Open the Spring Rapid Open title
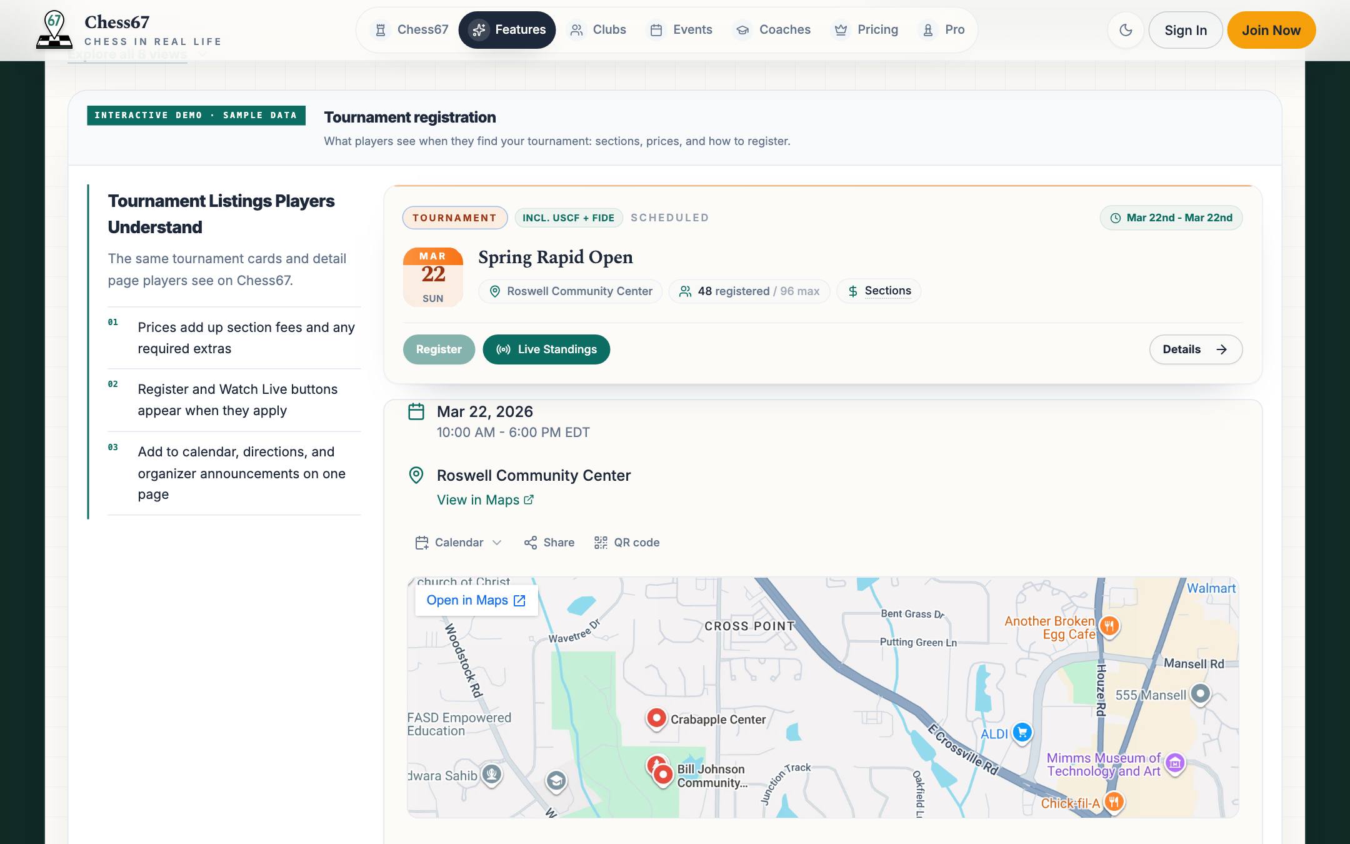Image resolution: width=1350 pixels, height=844 pixels. click(555, 257)
